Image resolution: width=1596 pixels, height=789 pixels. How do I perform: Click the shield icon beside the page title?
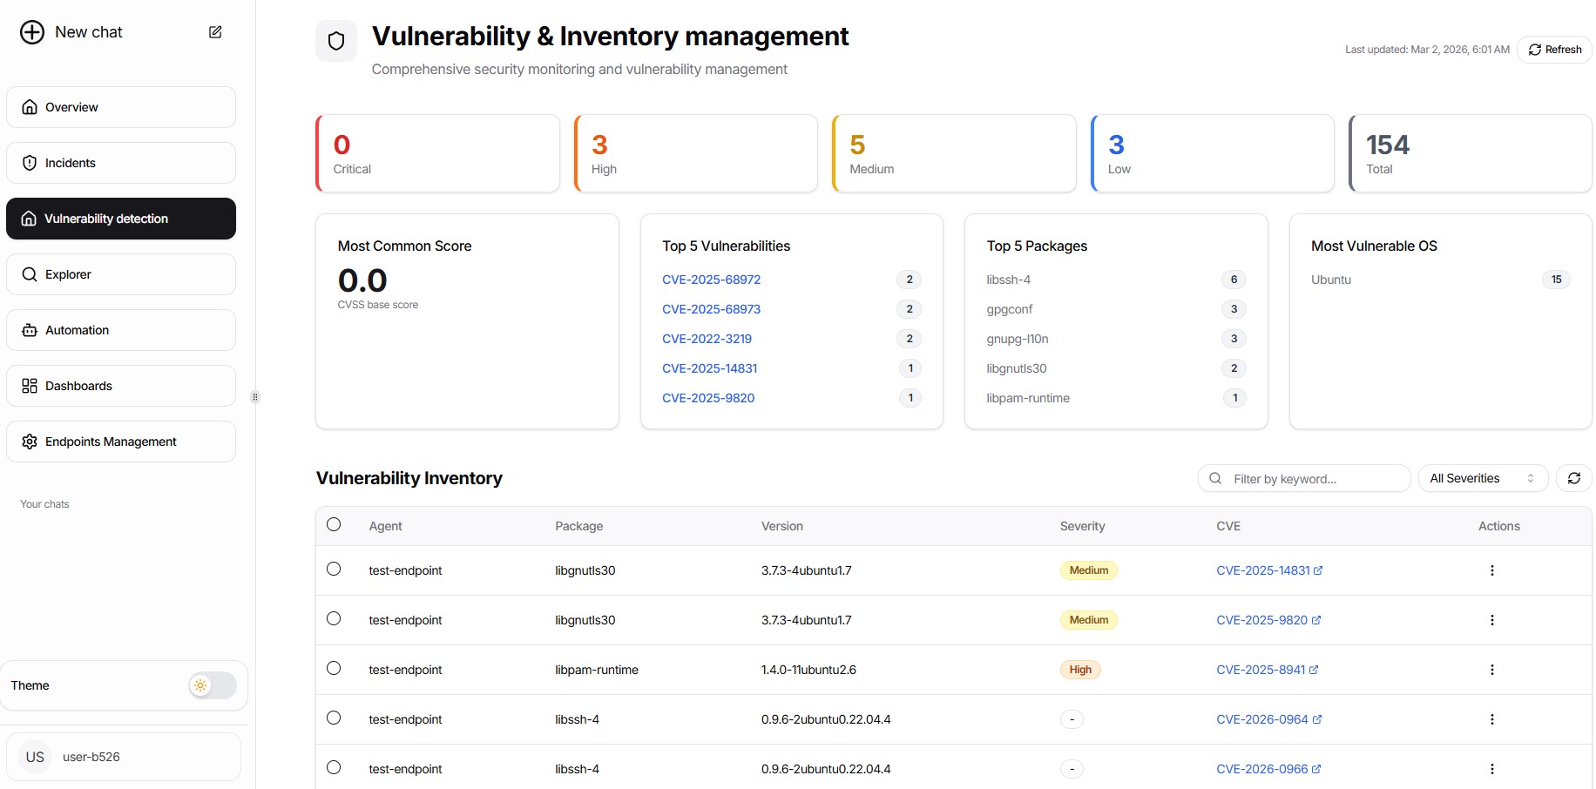(x=336, y=41)
